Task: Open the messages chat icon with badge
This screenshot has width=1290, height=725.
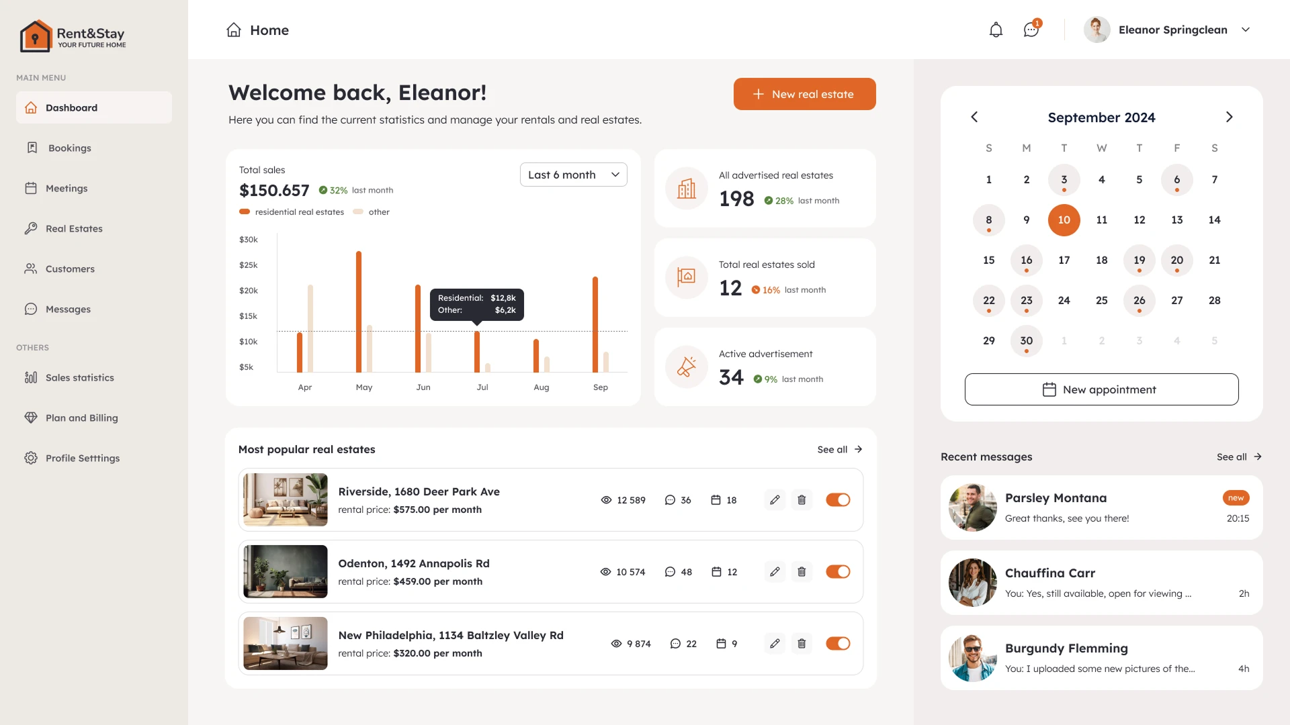Action: [x=1030, y=30]
